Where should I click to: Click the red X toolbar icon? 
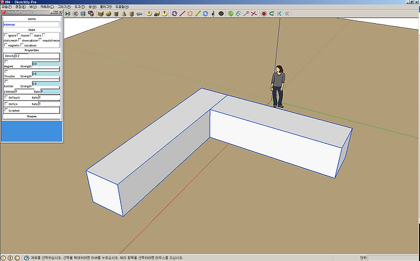254,13
